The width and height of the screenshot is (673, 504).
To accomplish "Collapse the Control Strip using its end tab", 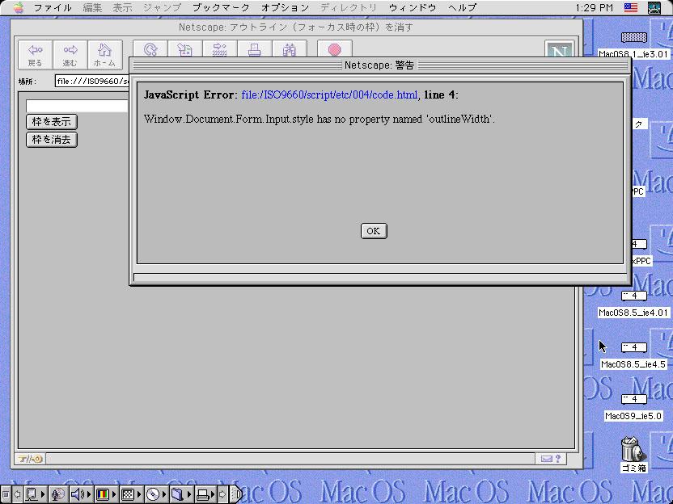I will 236,494.
